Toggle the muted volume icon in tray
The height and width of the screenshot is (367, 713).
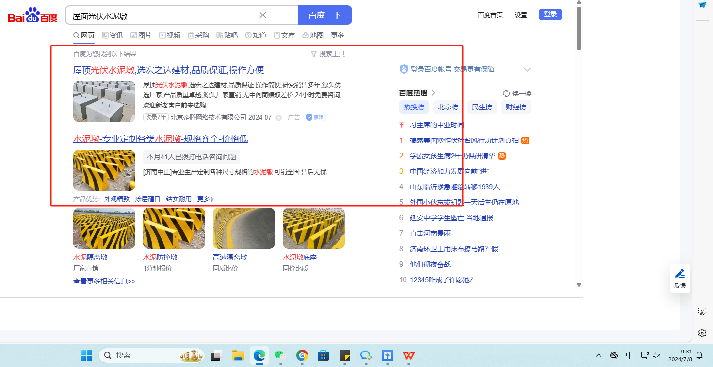pos(657,355)
